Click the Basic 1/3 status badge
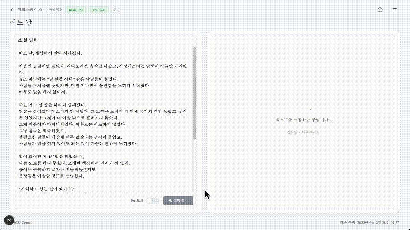 (x=76, y=10)
